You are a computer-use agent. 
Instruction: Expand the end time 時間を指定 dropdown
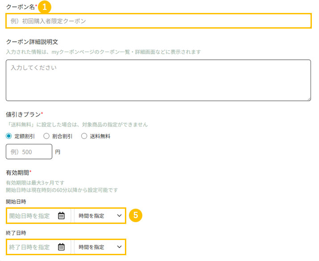tap(100, 247)
